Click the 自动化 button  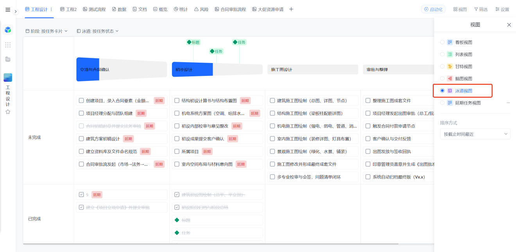[433, 9]
